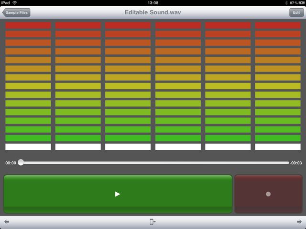
Task: Start playback with the green play button
Action: [x=118, y=194]
